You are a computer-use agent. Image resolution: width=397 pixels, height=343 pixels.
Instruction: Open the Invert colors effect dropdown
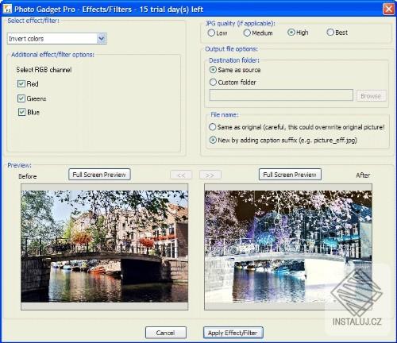pos(57,39)
